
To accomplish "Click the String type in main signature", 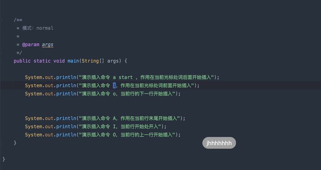I will [90, 61].
